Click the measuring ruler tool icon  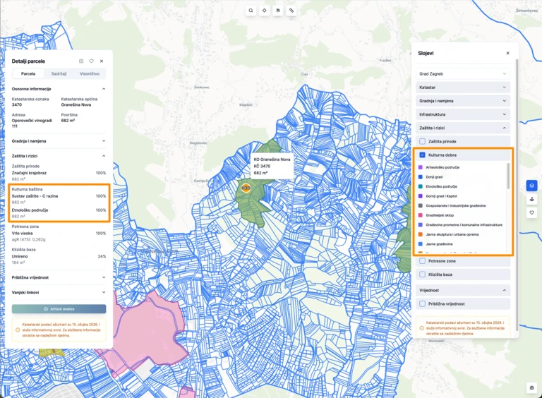pos(291,11)
